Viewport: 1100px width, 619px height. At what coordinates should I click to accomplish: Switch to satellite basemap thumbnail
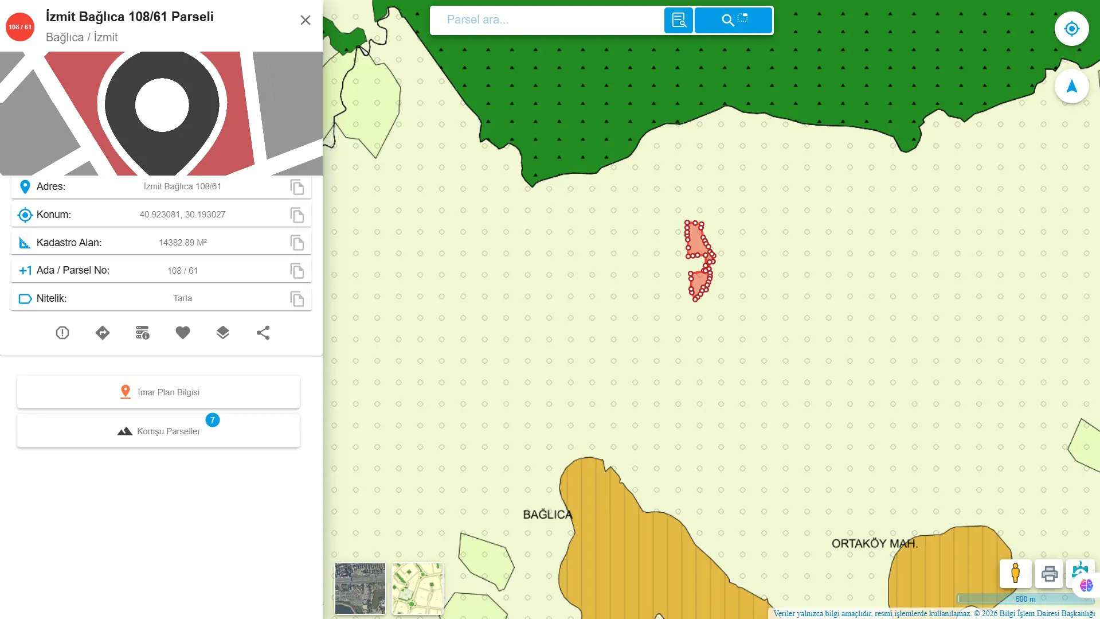coord(360,589)
